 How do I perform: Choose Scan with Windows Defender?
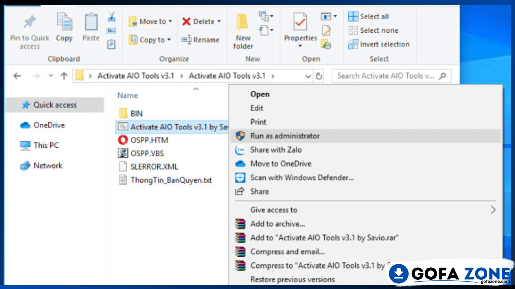tap(366, 178)
